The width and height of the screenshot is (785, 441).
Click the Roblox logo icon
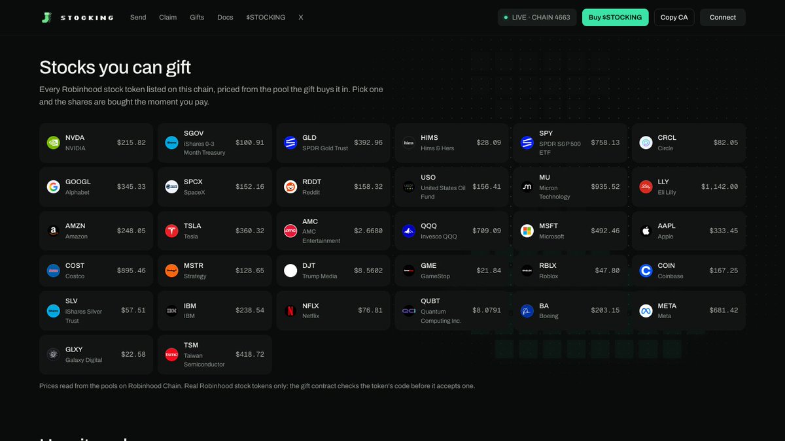(x=527, y=270)
